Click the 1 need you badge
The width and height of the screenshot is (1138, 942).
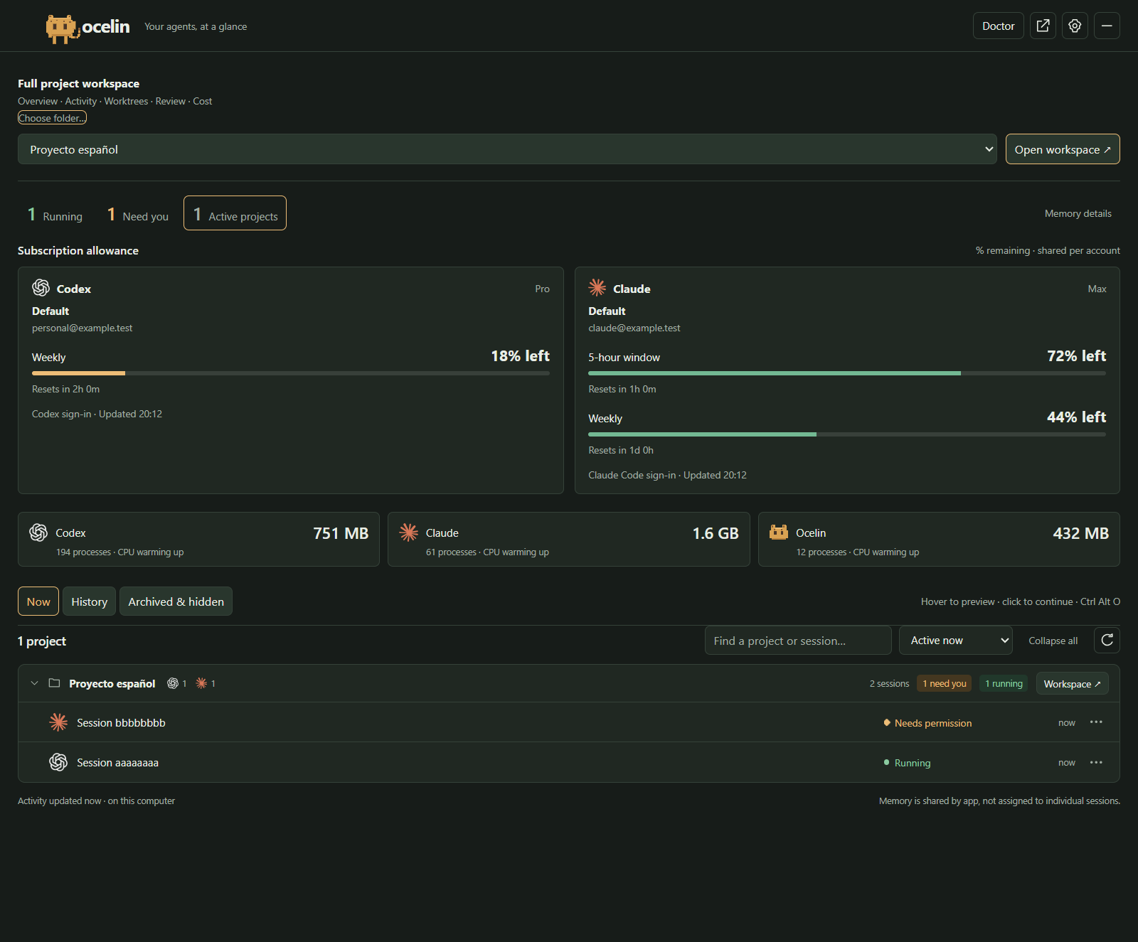coord(945,683)
